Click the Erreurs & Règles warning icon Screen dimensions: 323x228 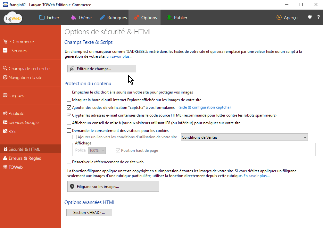click(5, 158)
